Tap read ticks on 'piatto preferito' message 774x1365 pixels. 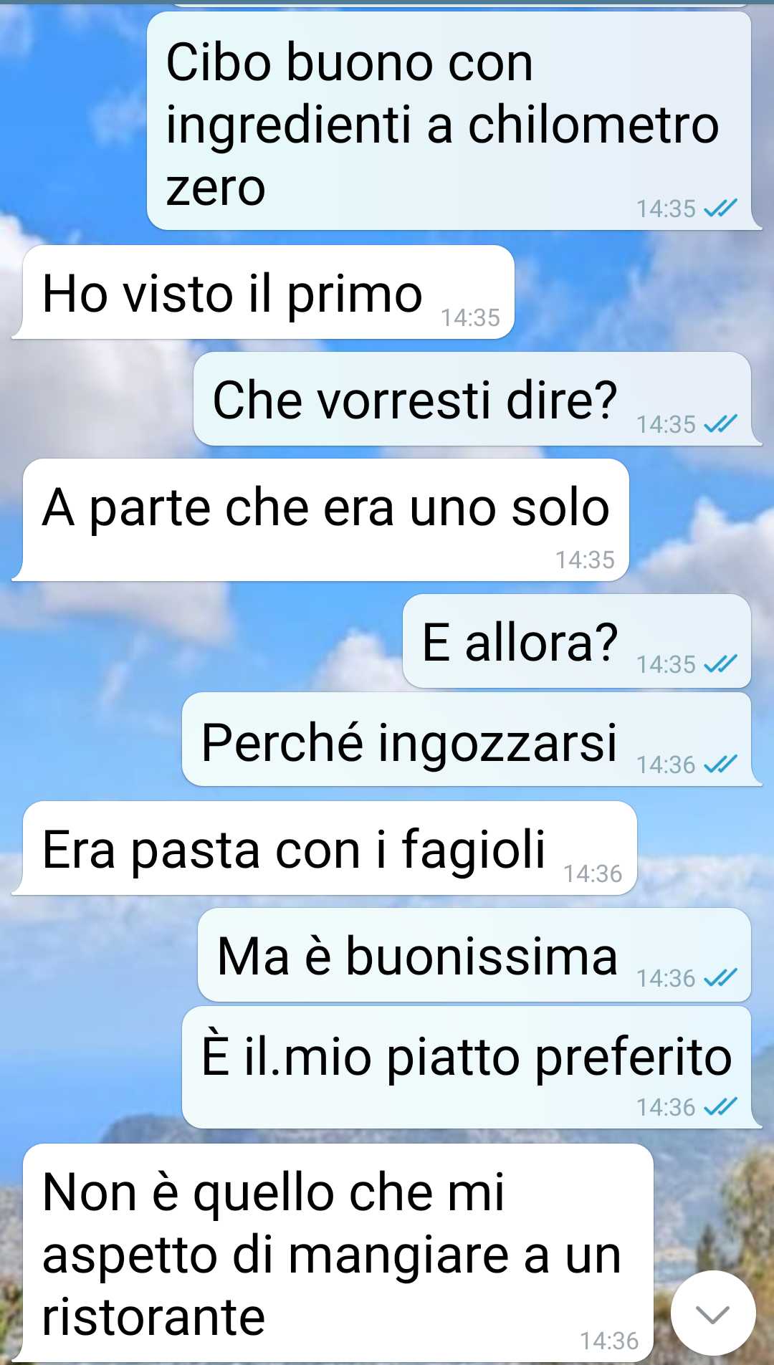[720, 1107]
